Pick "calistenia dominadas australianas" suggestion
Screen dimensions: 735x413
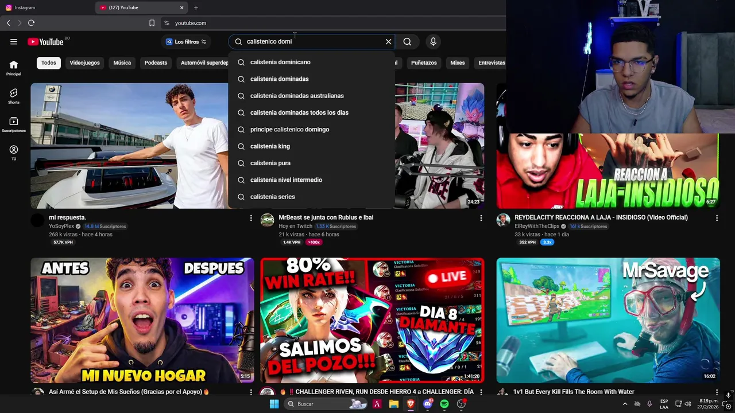tap(312, 96)
